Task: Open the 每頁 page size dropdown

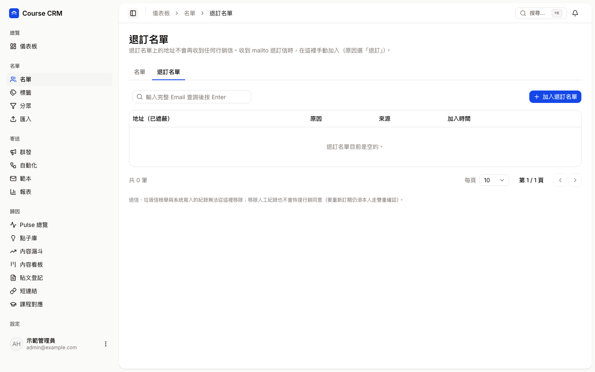Action: [494, 180]
